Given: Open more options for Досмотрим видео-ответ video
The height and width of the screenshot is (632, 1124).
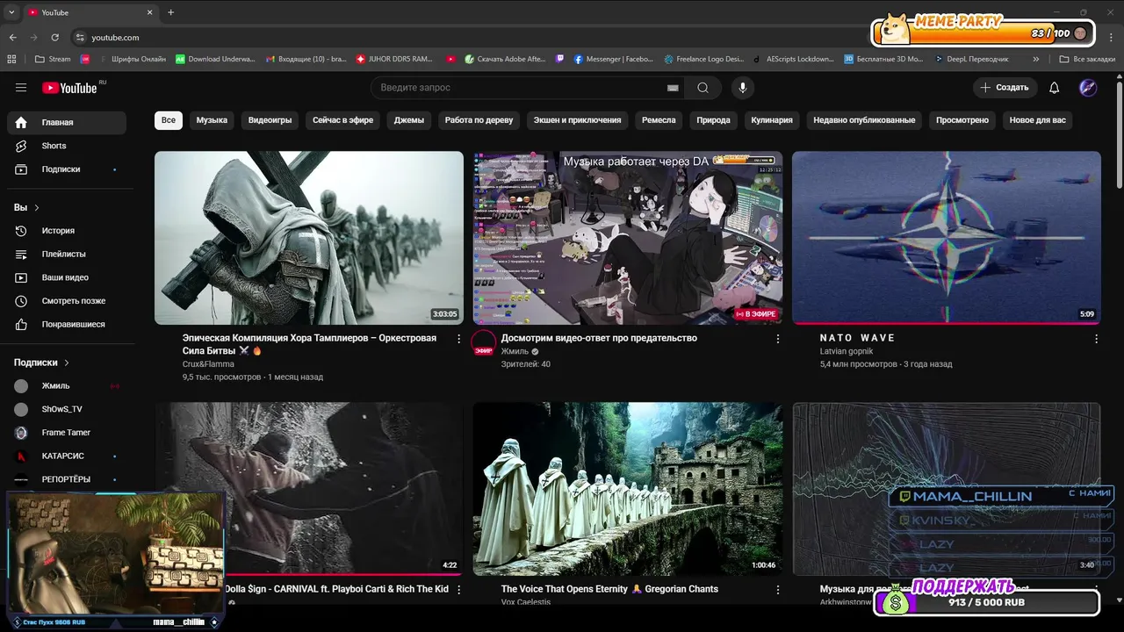Looking at the screenshot, I should point(777,339).
